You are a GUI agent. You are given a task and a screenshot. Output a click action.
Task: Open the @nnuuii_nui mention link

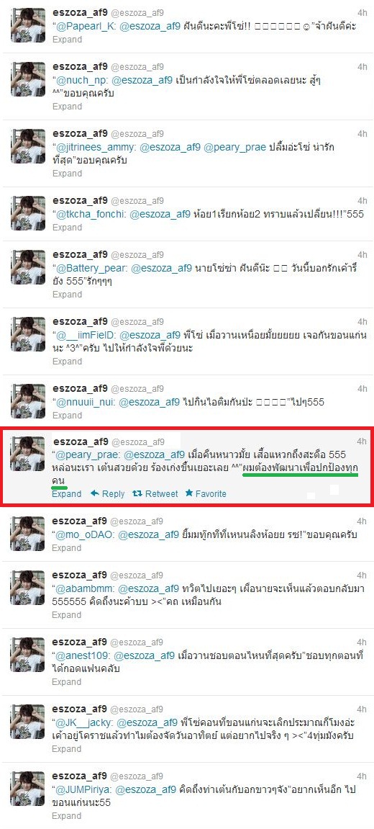[x=85, y=403]
